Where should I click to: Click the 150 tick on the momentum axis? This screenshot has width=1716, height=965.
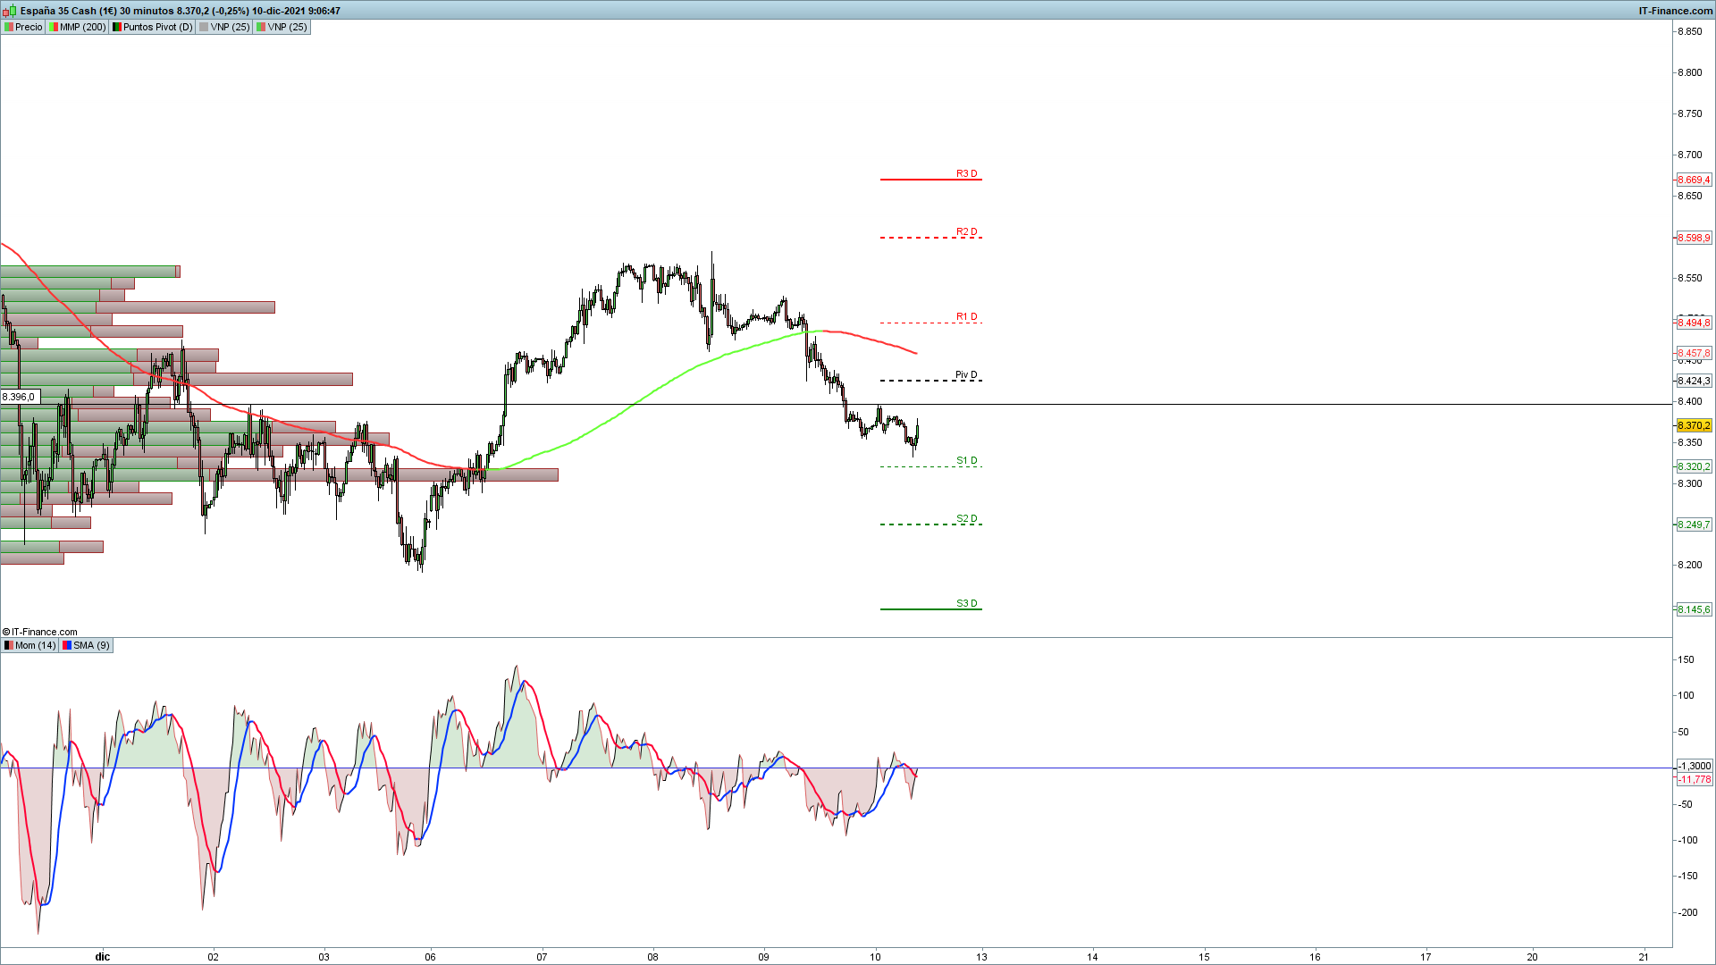1686,659
